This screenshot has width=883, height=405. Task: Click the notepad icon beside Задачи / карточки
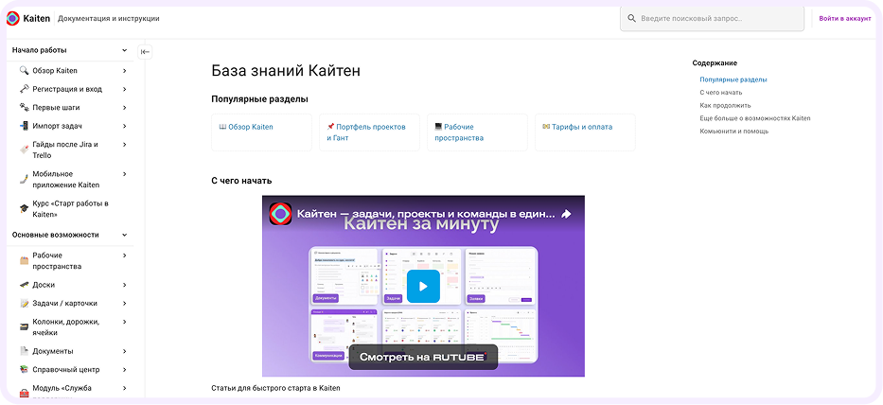[25, 304]
